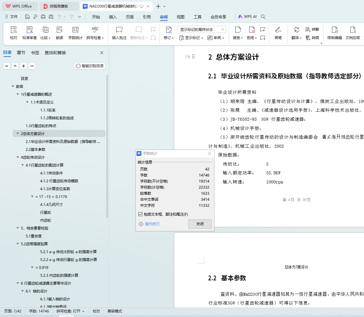Viewport: 364px width, 317px height.
Task: Switch to the 找稻壳模板 tab
Action: [x=59, y=6]
